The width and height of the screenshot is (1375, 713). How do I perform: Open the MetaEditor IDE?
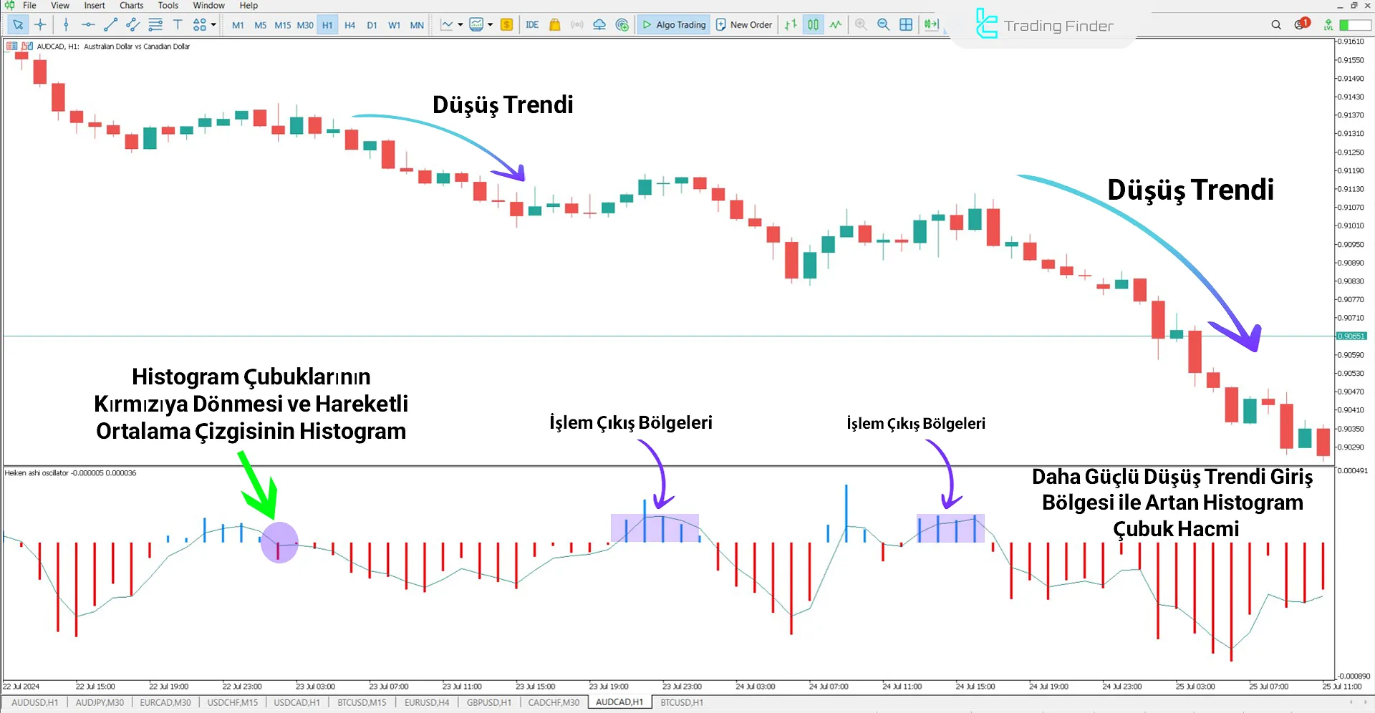point(532,25)
